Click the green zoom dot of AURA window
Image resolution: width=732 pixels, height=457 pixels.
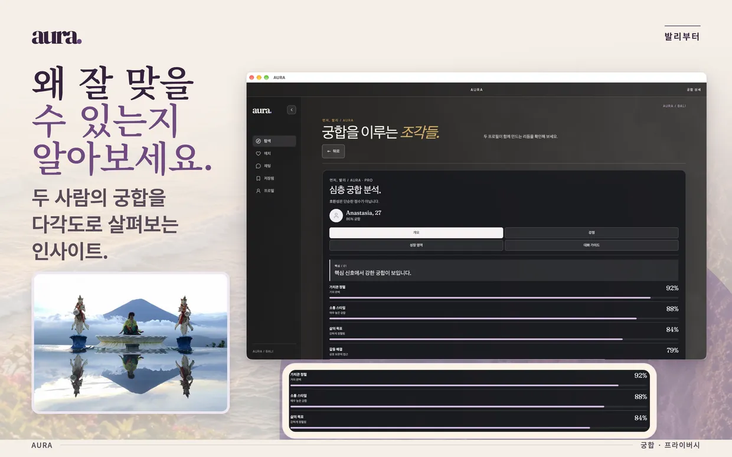(x=266, y=77)
